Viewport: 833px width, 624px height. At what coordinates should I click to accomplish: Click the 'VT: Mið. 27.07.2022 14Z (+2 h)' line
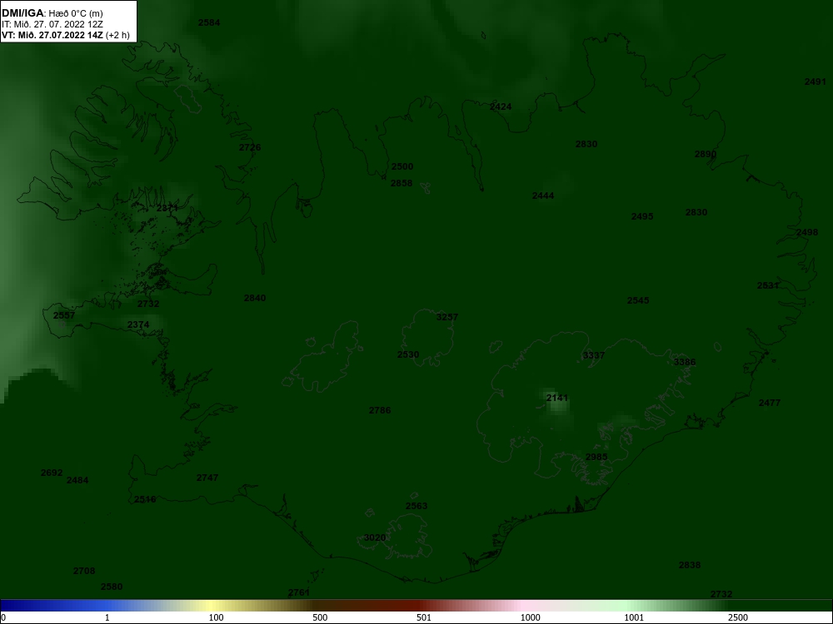pyautogui.click(x=65, y=36)
